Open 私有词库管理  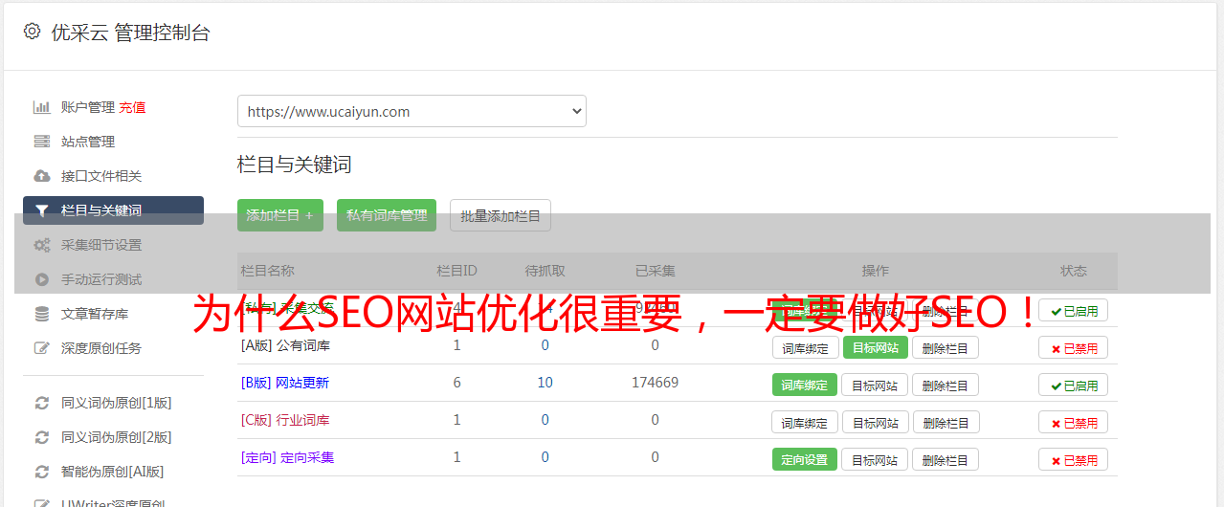387,215
